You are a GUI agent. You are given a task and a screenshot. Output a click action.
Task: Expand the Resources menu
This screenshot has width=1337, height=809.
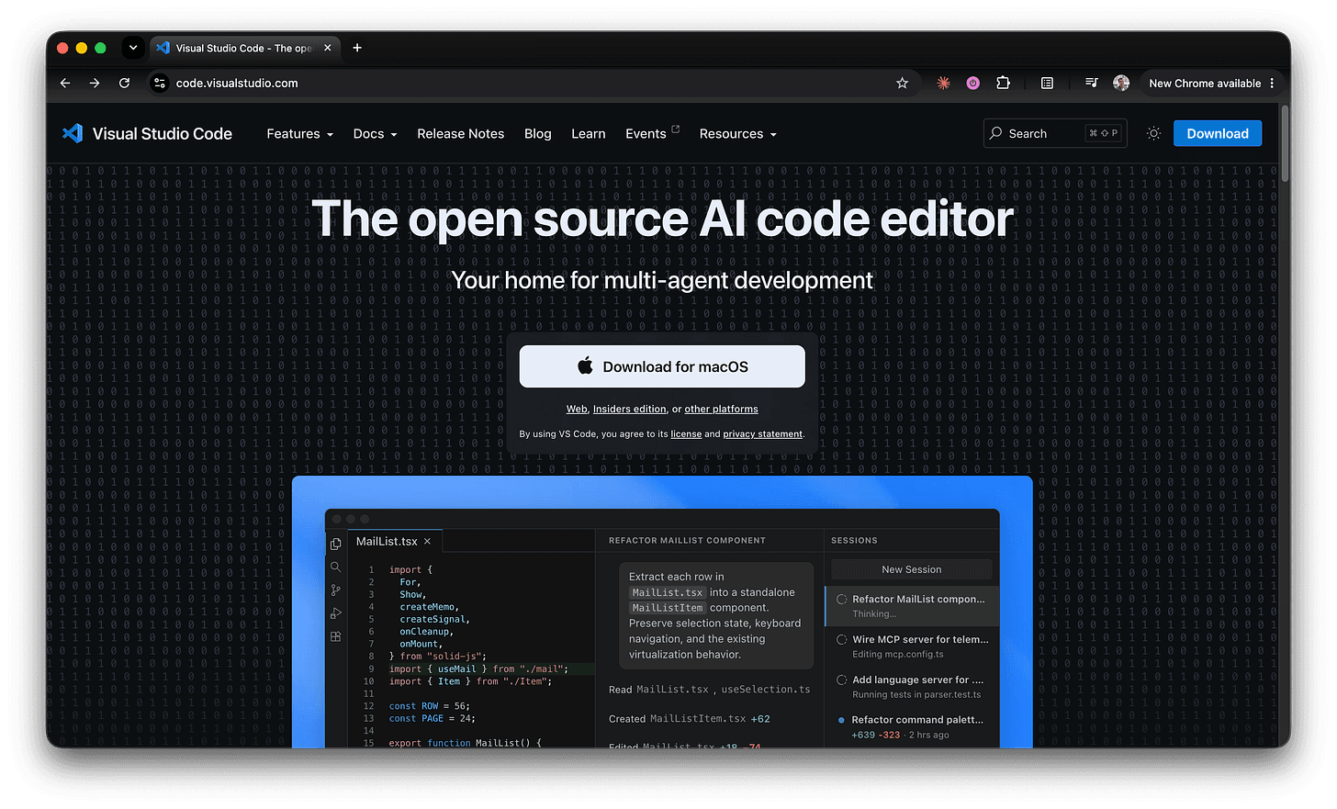(x=738, y=134)
